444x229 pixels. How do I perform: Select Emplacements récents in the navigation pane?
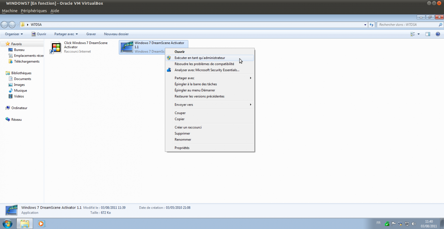[26, 56]
